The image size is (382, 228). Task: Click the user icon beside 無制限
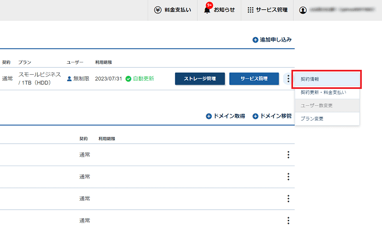(69, 79)
